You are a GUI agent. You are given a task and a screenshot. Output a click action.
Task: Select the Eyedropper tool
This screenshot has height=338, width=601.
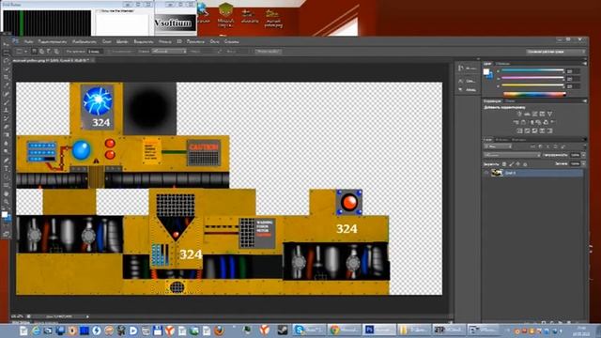pos(7,85)
